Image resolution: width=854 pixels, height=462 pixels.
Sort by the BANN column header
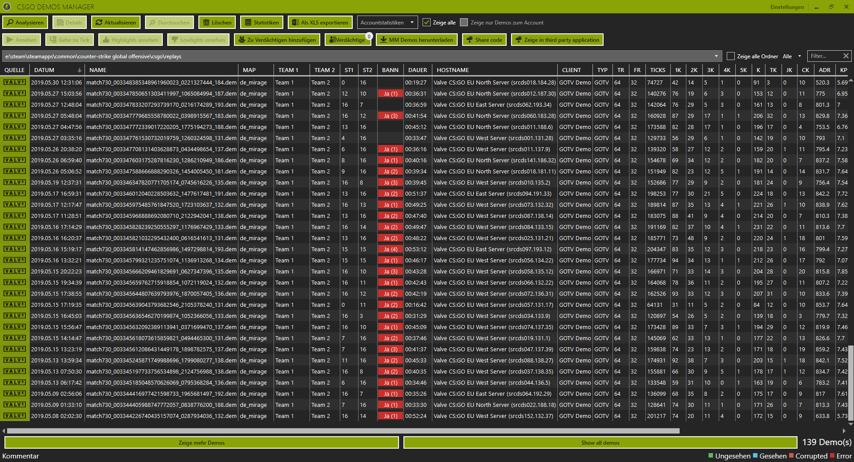pyautogui.click(x=390, y=70)
